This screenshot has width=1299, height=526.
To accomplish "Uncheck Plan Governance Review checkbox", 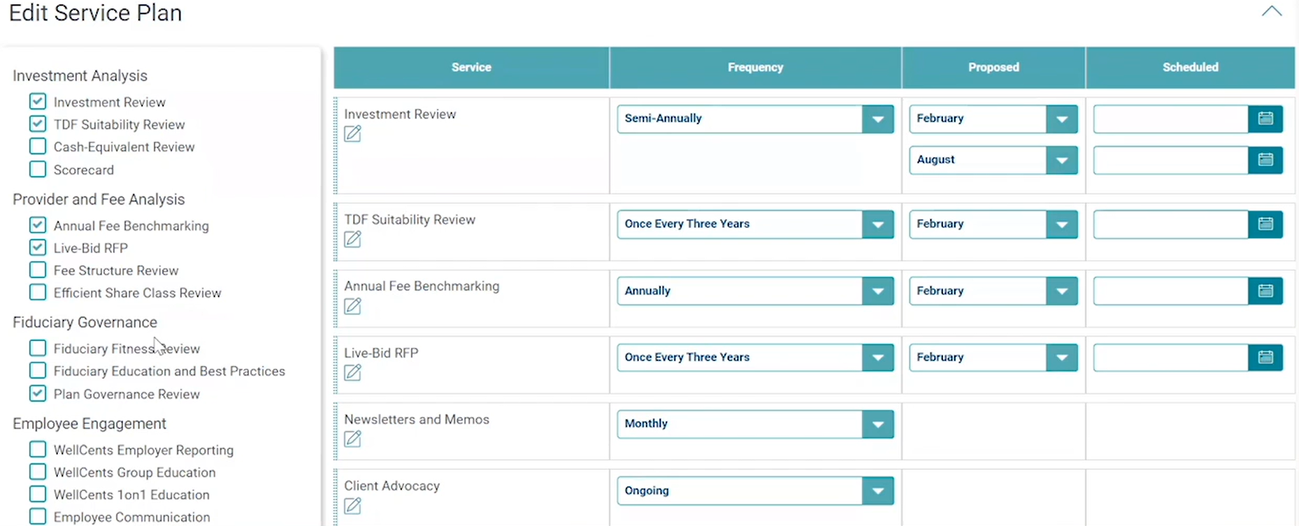I will click(38, 393).
